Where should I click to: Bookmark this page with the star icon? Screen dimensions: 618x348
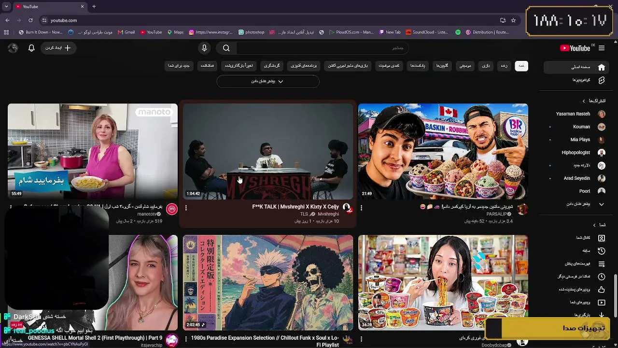click(513, 20)
